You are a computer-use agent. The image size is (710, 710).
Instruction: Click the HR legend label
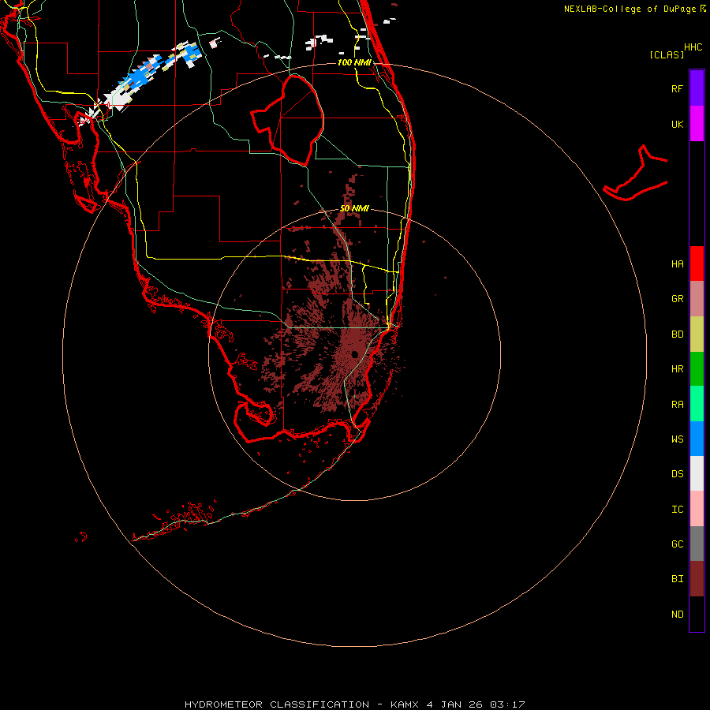677,369
